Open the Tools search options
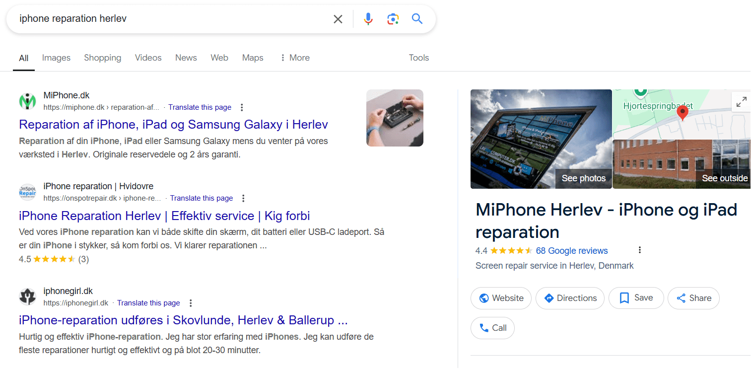The image size is (751, 371). click(418, 58)
